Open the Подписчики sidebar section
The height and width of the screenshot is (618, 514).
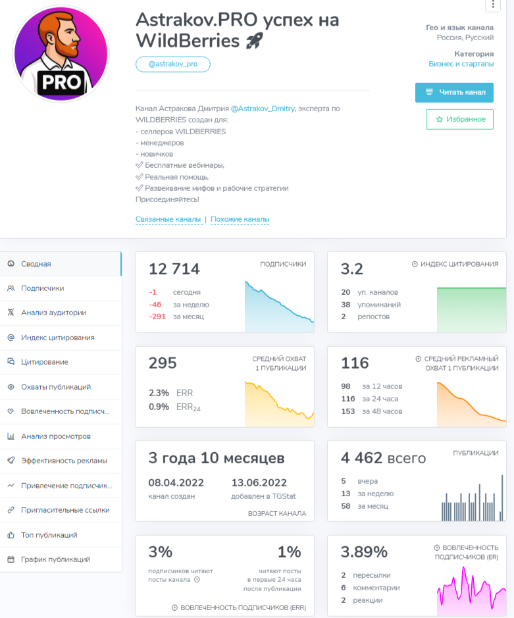click(61, 288)
